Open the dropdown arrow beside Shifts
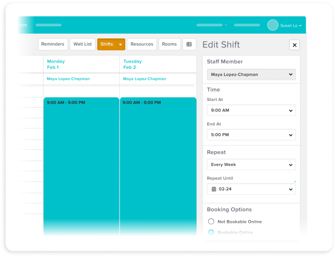 [x=120, y=44]
